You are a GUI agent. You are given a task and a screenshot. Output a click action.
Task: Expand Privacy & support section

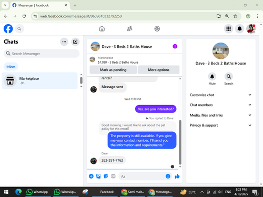220,125
